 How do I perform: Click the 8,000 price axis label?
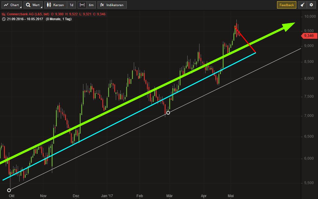[x=309, y=78]
